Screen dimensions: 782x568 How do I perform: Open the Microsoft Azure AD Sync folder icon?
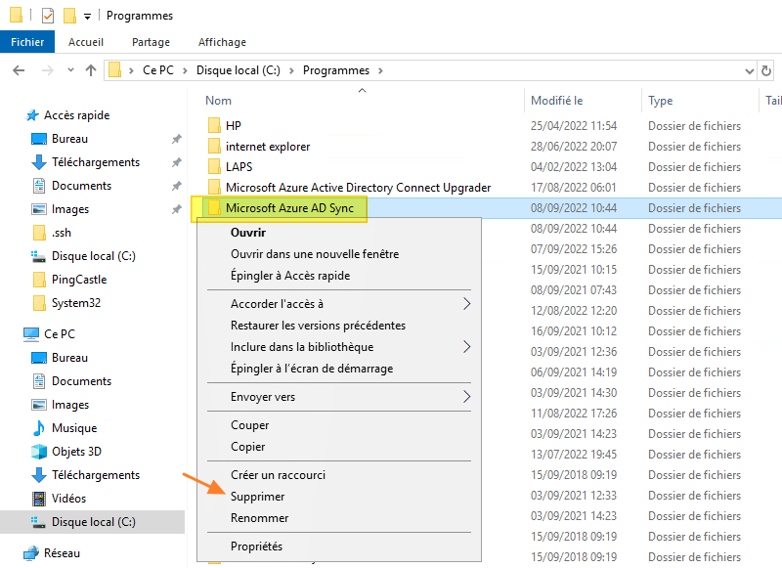click(217, 207)
